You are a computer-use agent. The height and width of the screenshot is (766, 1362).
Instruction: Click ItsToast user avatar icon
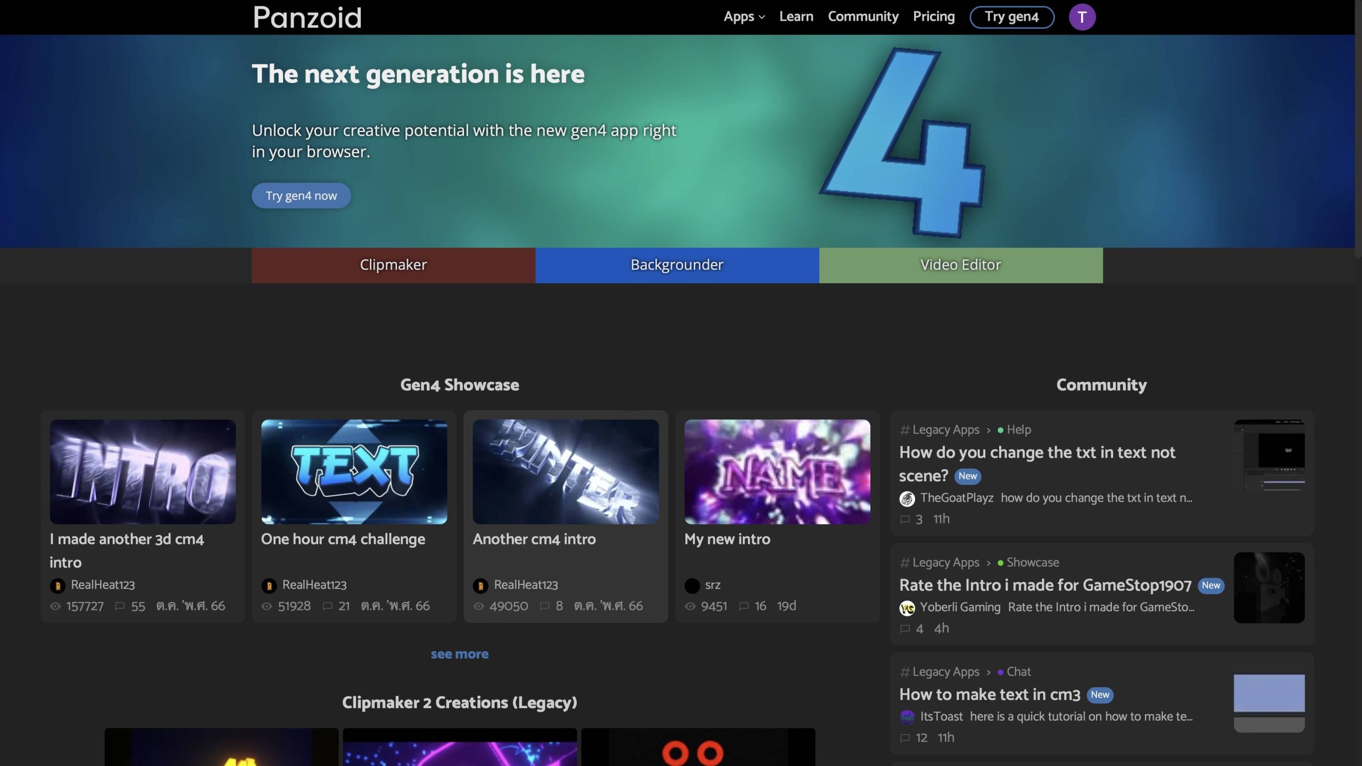(907, 716)
